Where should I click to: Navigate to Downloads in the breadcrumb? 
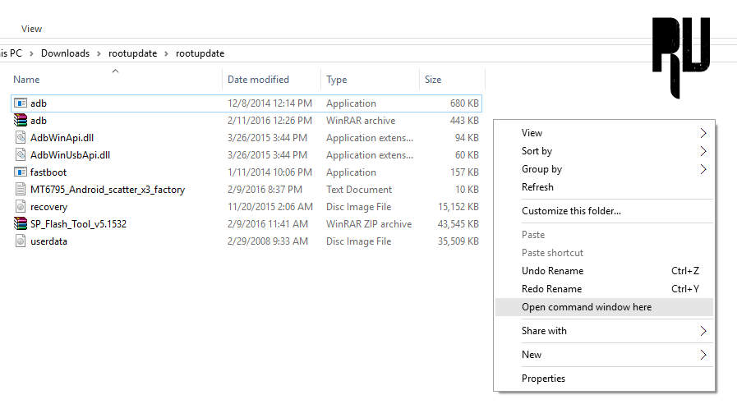coord(65,53)
